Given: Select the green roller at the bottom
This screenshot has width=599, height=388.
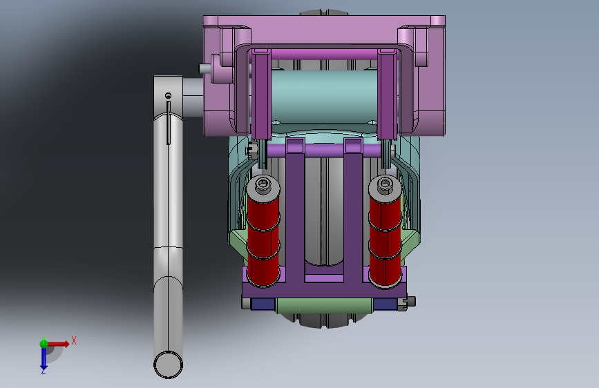Looking at the screenshot, I should click(x=324, y=306).
